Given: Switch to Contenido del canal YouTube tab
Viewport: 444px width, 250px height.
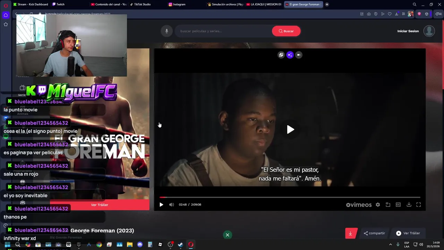Looking at the screenshot, I should click(109, 5).
